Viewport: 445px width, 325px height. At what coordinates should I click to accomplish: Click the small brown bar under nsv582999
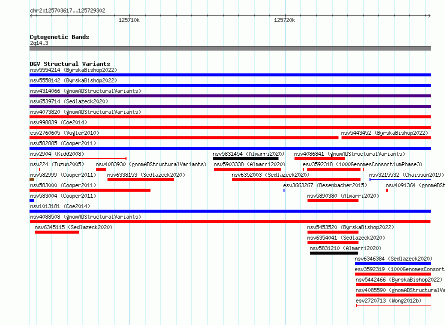click(32, 180)
